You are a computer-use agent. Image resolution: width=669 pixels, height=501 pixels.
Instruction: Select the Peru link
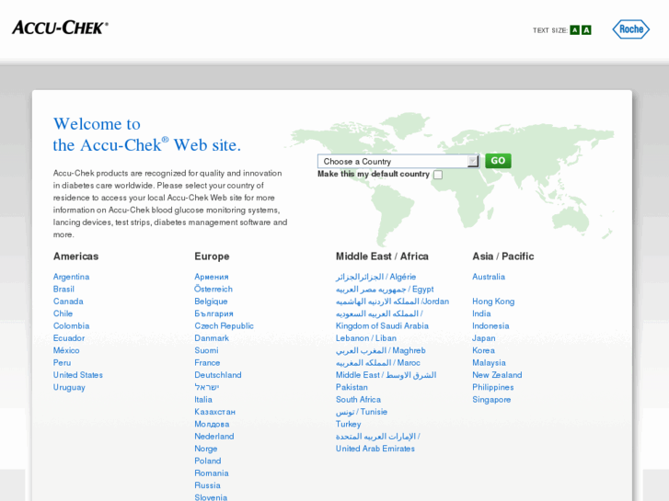pos(62,363)
